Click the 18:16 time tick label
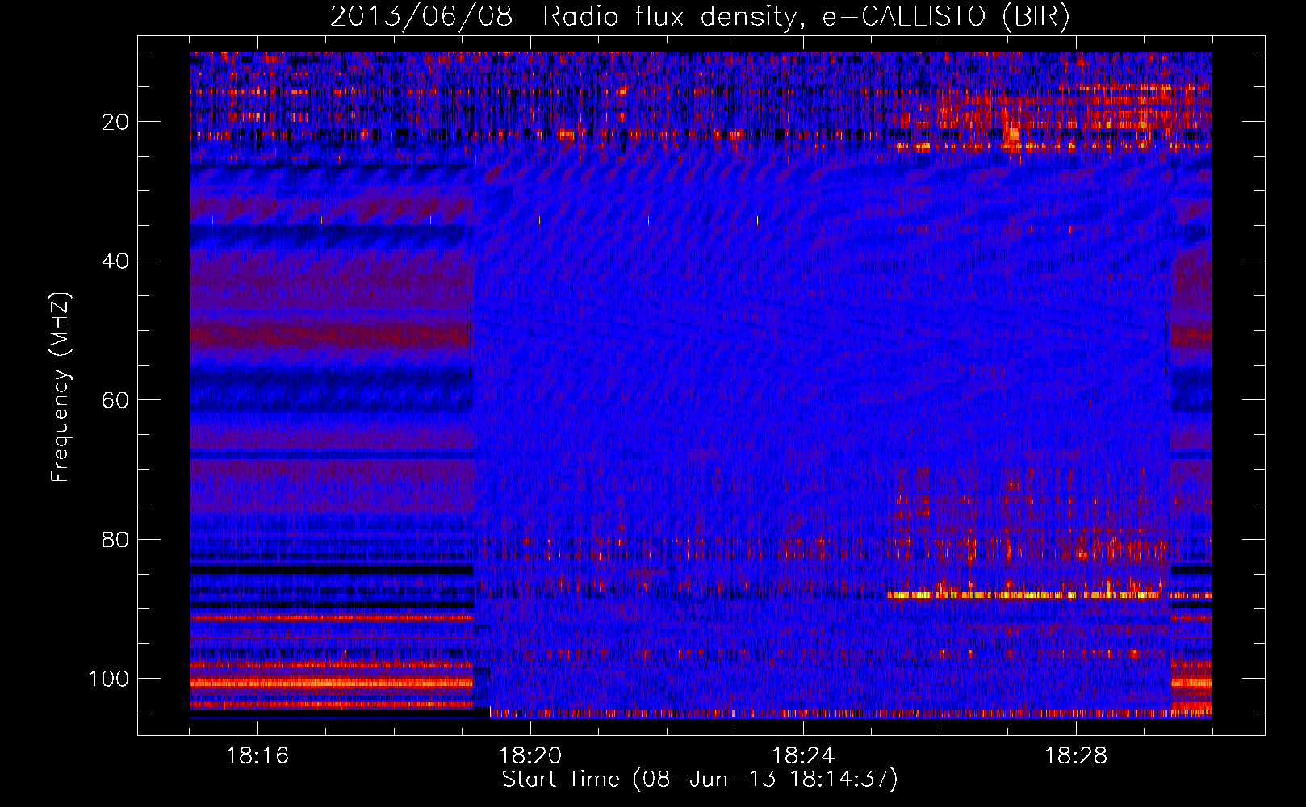Image resolution: width=1306 pixels, height=807 pixels. (x=257, y=756)
